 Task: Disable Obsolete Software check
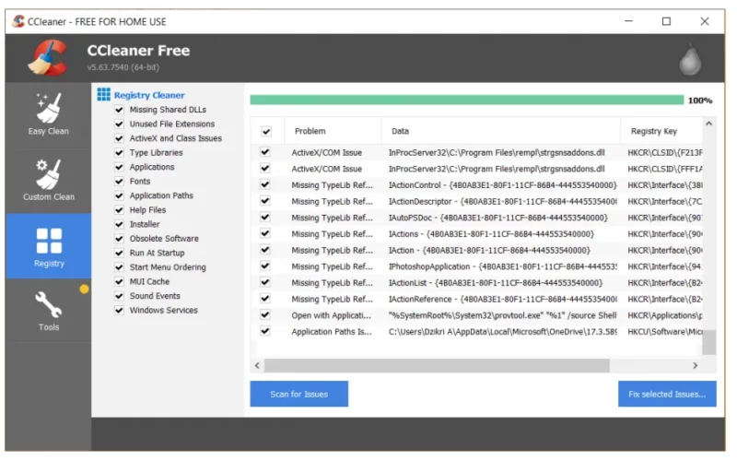point(120,239)
